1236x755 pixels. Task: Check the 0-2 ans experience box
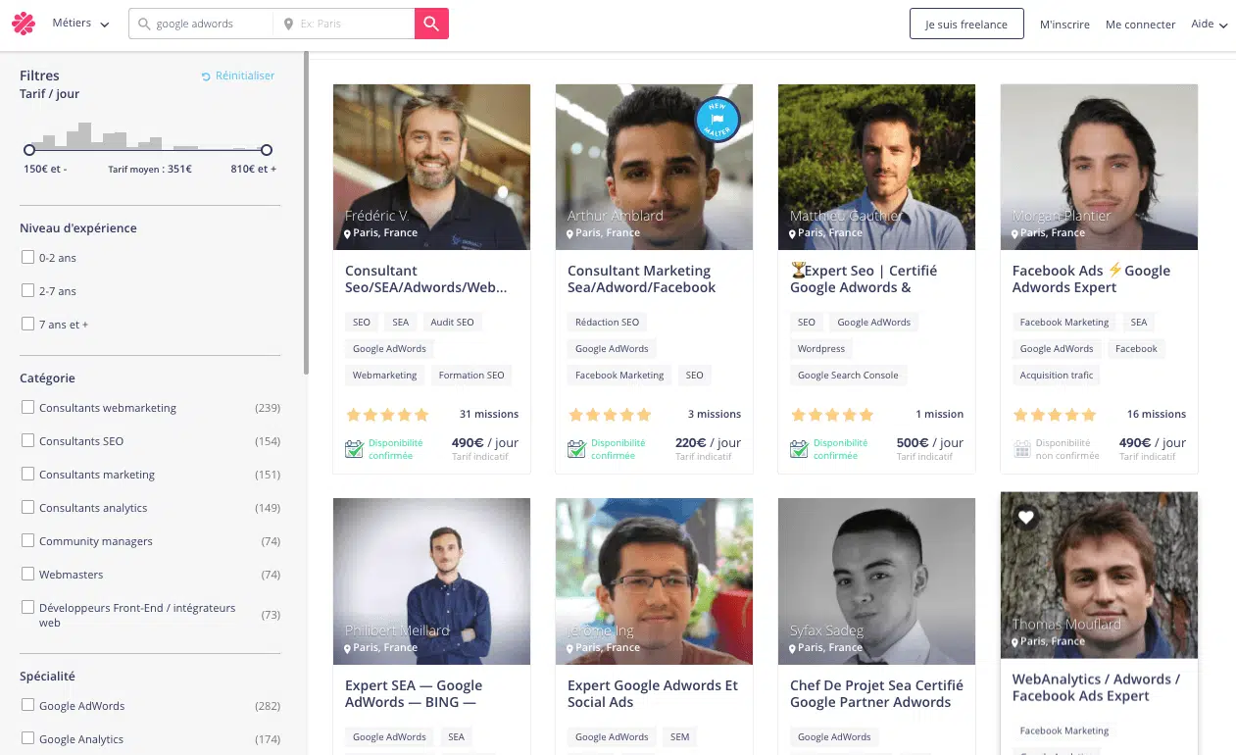tap(28, 258)
